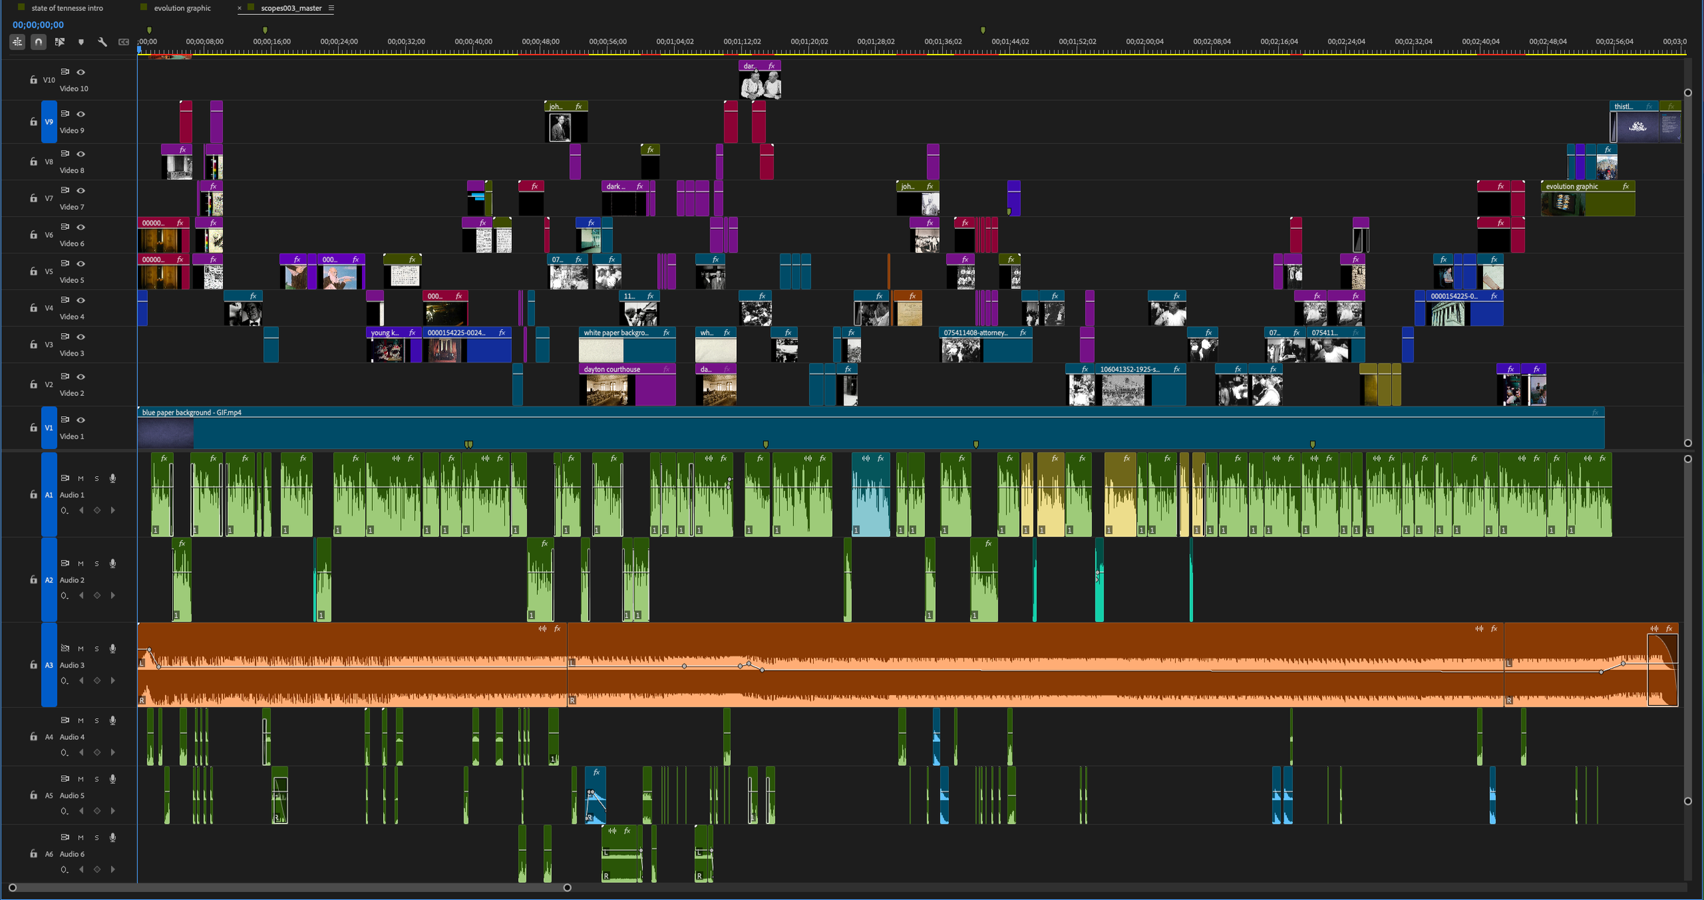Viewport: 1704px width, 900px height.
Task: Click the Add Marker icon
Action: 81,42
